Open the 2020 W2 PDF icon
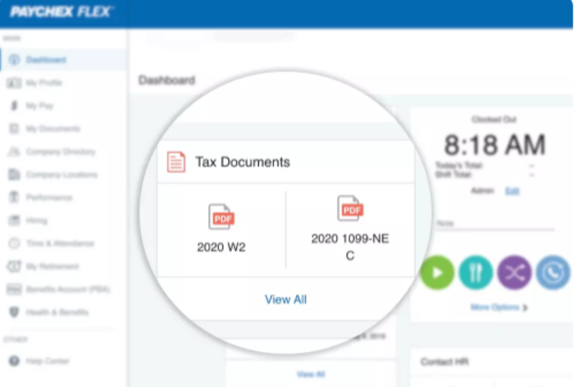Screen dimensions: 581x387 (x=221, y=217)
